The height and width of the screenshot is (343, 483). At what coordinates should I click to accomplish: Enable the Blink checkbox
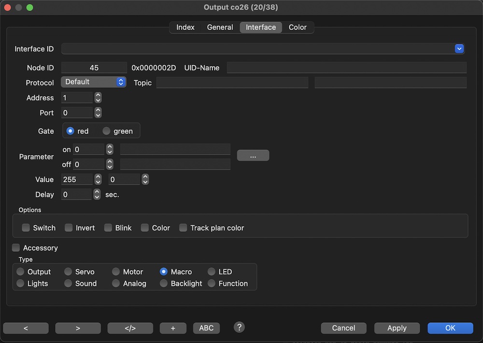(108, 228)
